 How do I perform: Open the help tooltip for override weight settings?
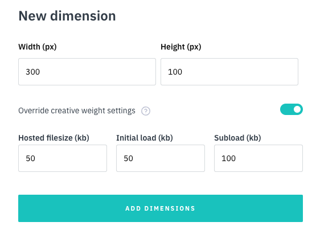pos(146,111)
